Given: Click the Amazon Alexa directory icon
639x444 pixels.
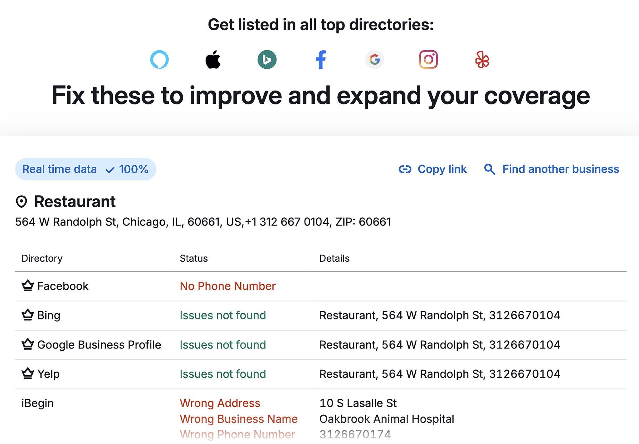Looking at the screenshot, I should tap(160, 60).
